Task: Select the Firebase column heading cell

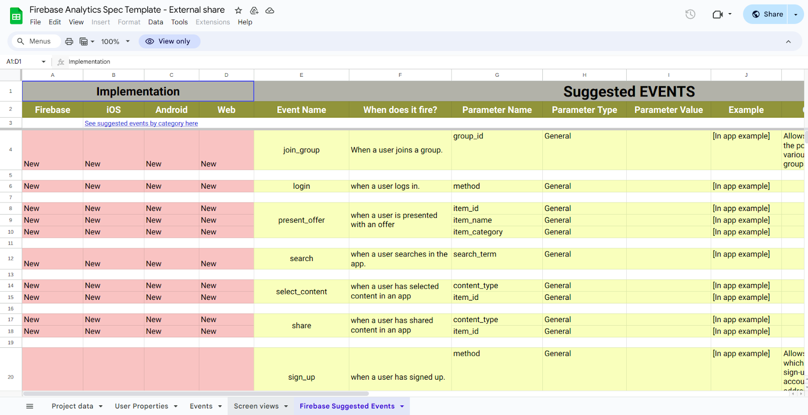Action: [53, 110]
